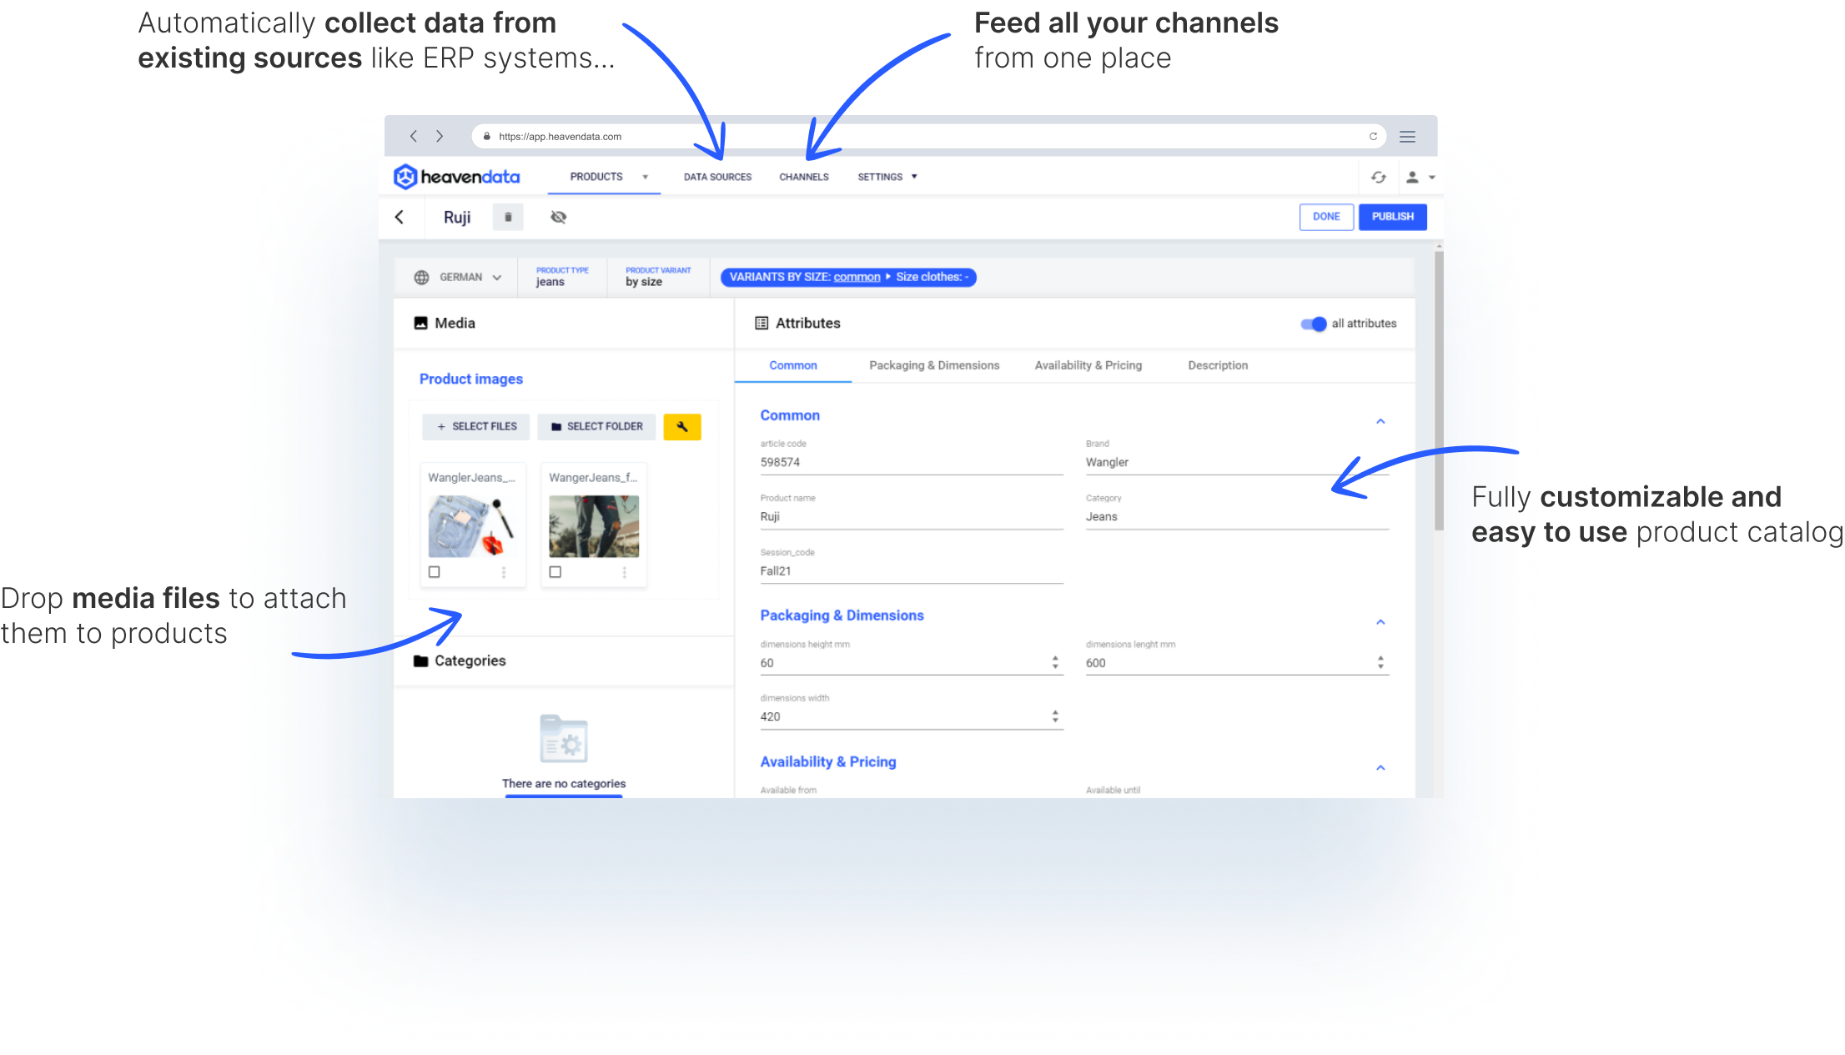This screenshot has width=1845, height=1055.
Task: Check the second WangerJeans image checkbox
Action: pyautogui.click(x=556, y=572)
